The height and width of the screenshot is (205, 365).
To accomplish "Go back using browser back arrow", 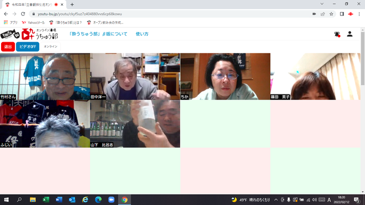I will [6, 14].
